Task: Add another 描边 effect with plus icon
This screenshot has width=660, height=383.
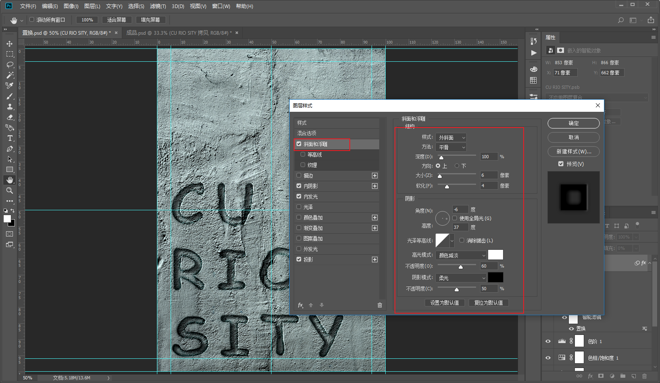Action: [375, 176]
